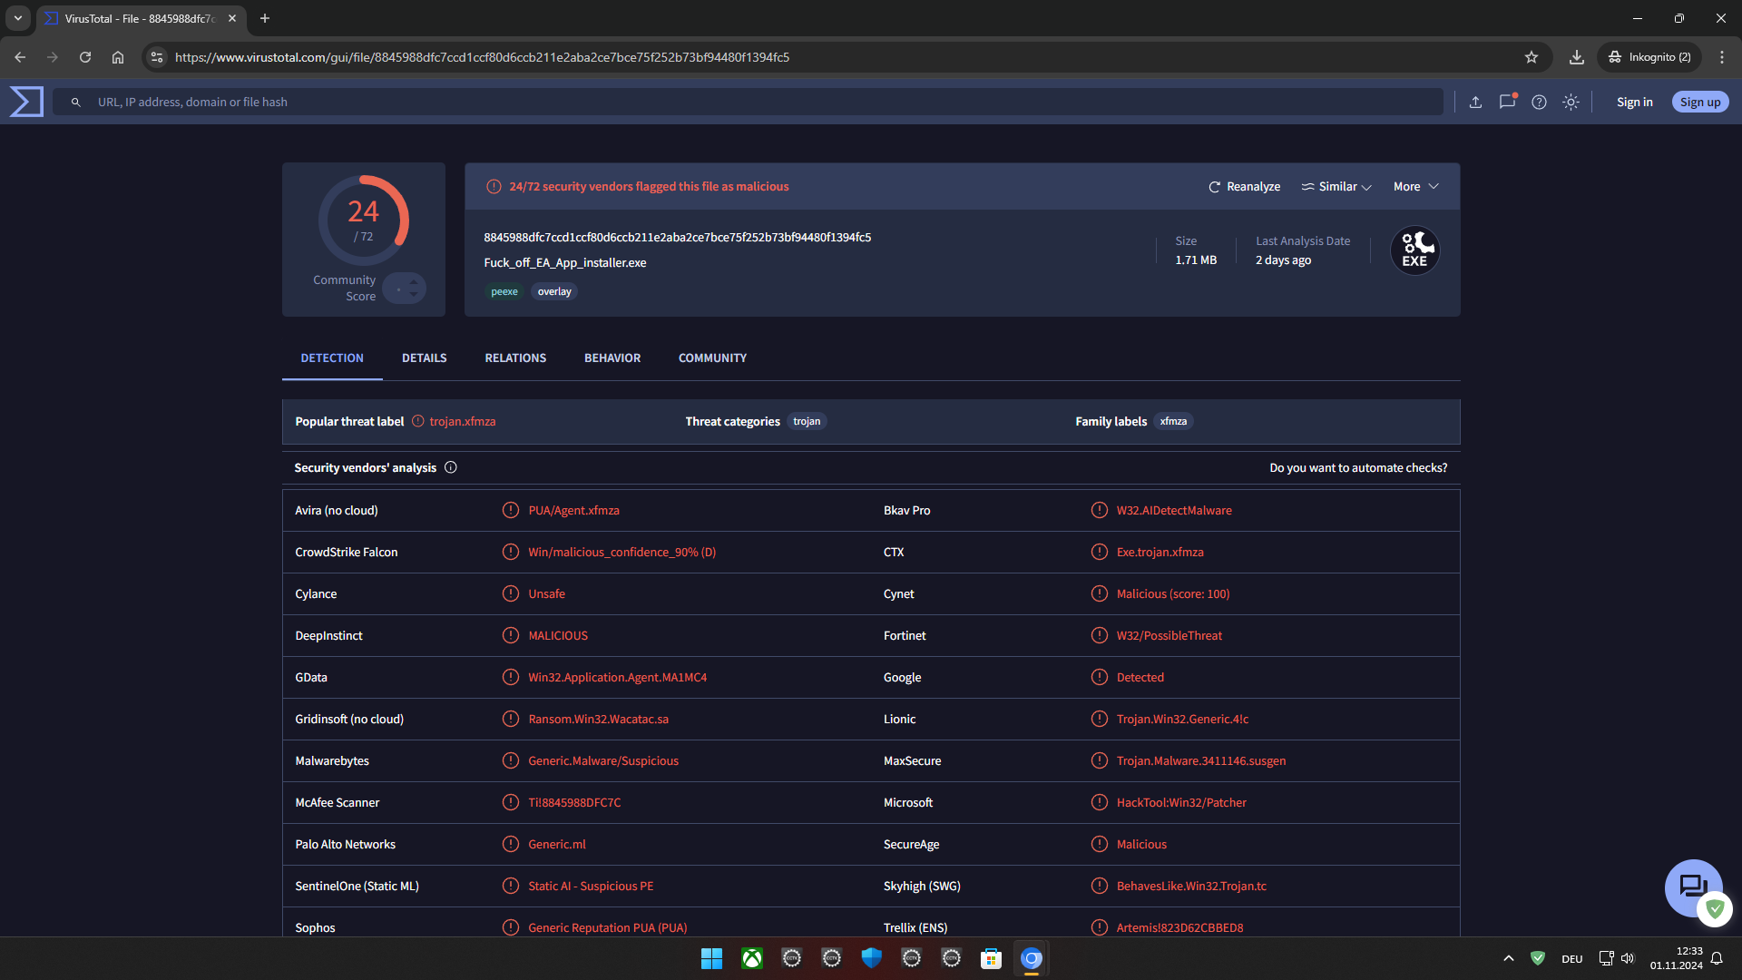Expand the automate checks dropdown

click(1358, 466)
